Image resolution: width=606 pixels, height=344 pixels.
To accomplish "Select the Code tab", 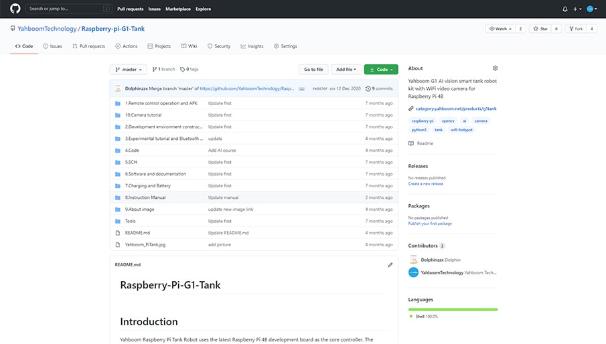I will point(24,46).
